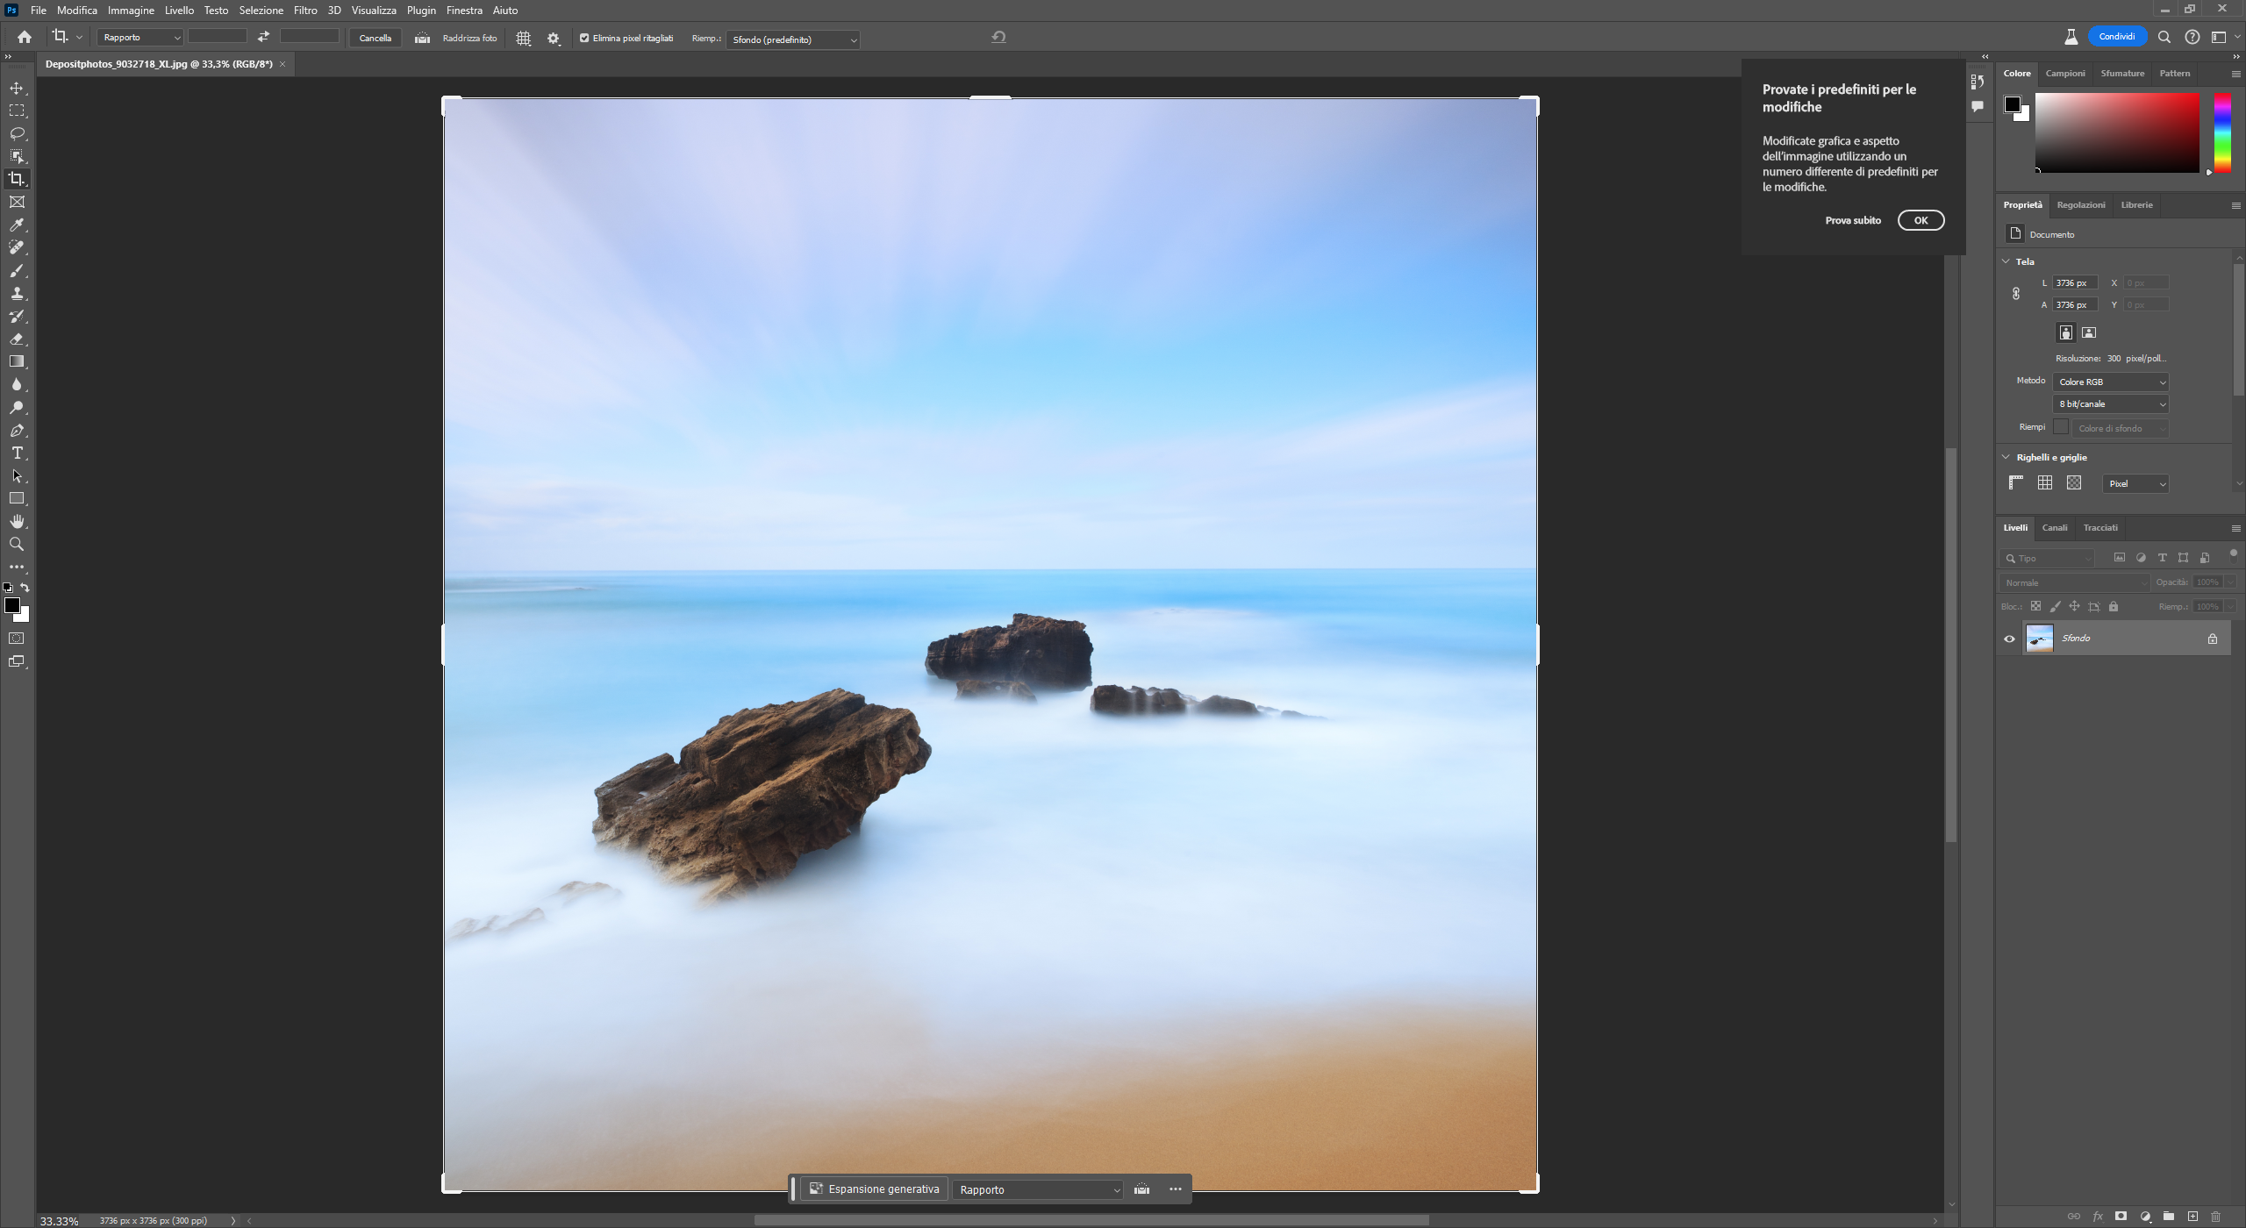Click the Raddrizza foto straighten button
The height and width of the screenshot is (1228, 2246).
469,39
